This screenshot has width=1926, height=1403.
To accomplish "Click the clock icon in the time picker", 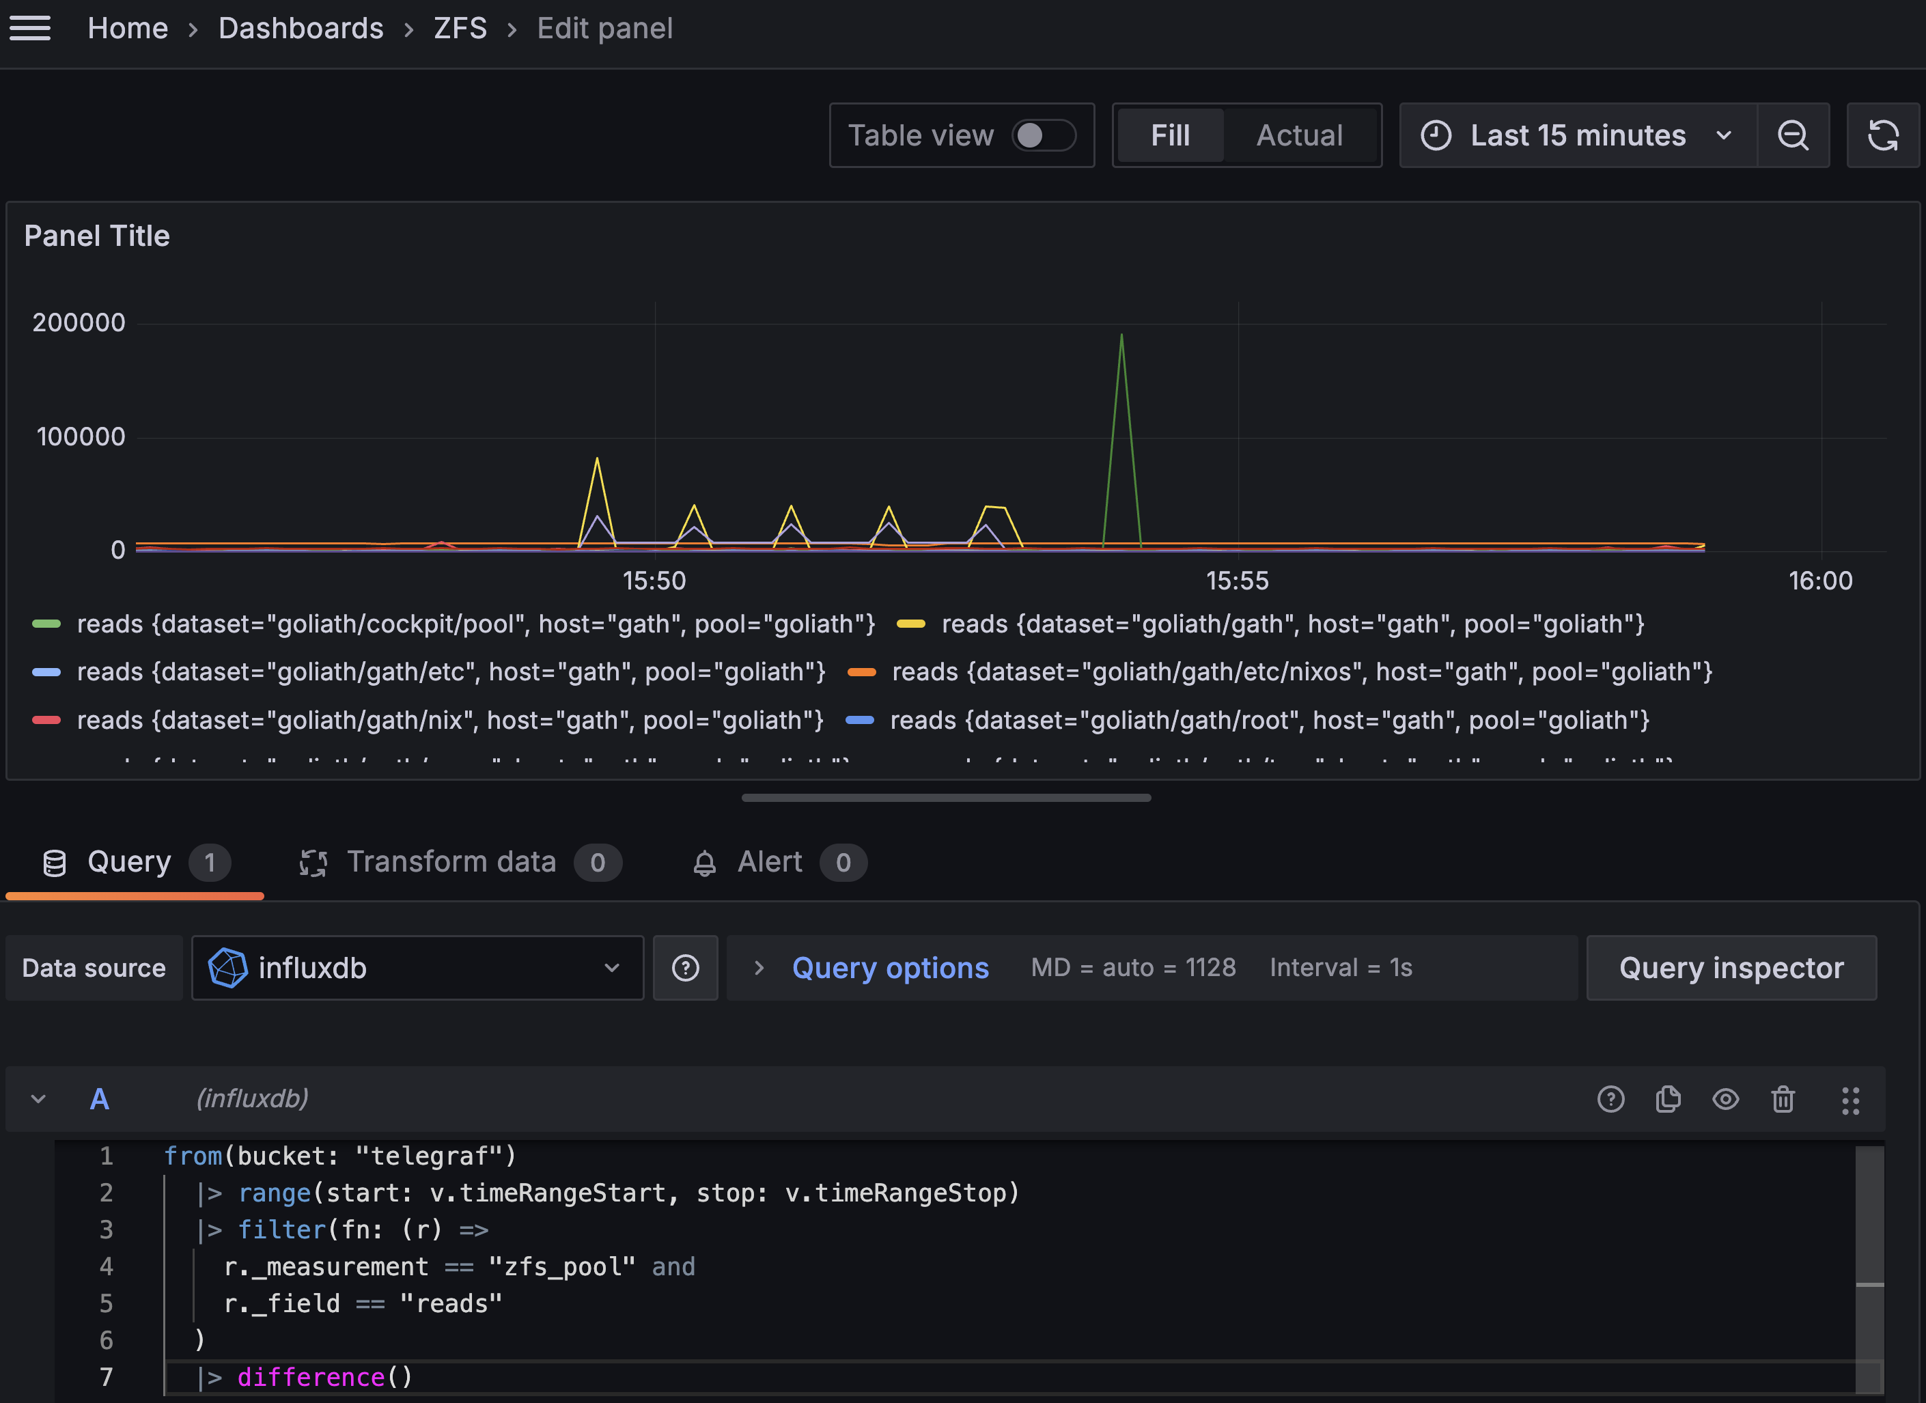I will tap(1437, 135).
